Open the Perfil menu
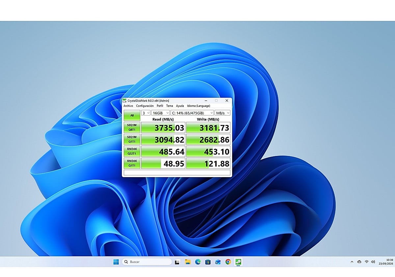395x277 pixels. pyautogui.click(x=160, y=106)
